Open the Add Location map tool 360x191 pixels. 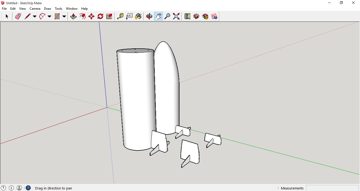(187, 17)
